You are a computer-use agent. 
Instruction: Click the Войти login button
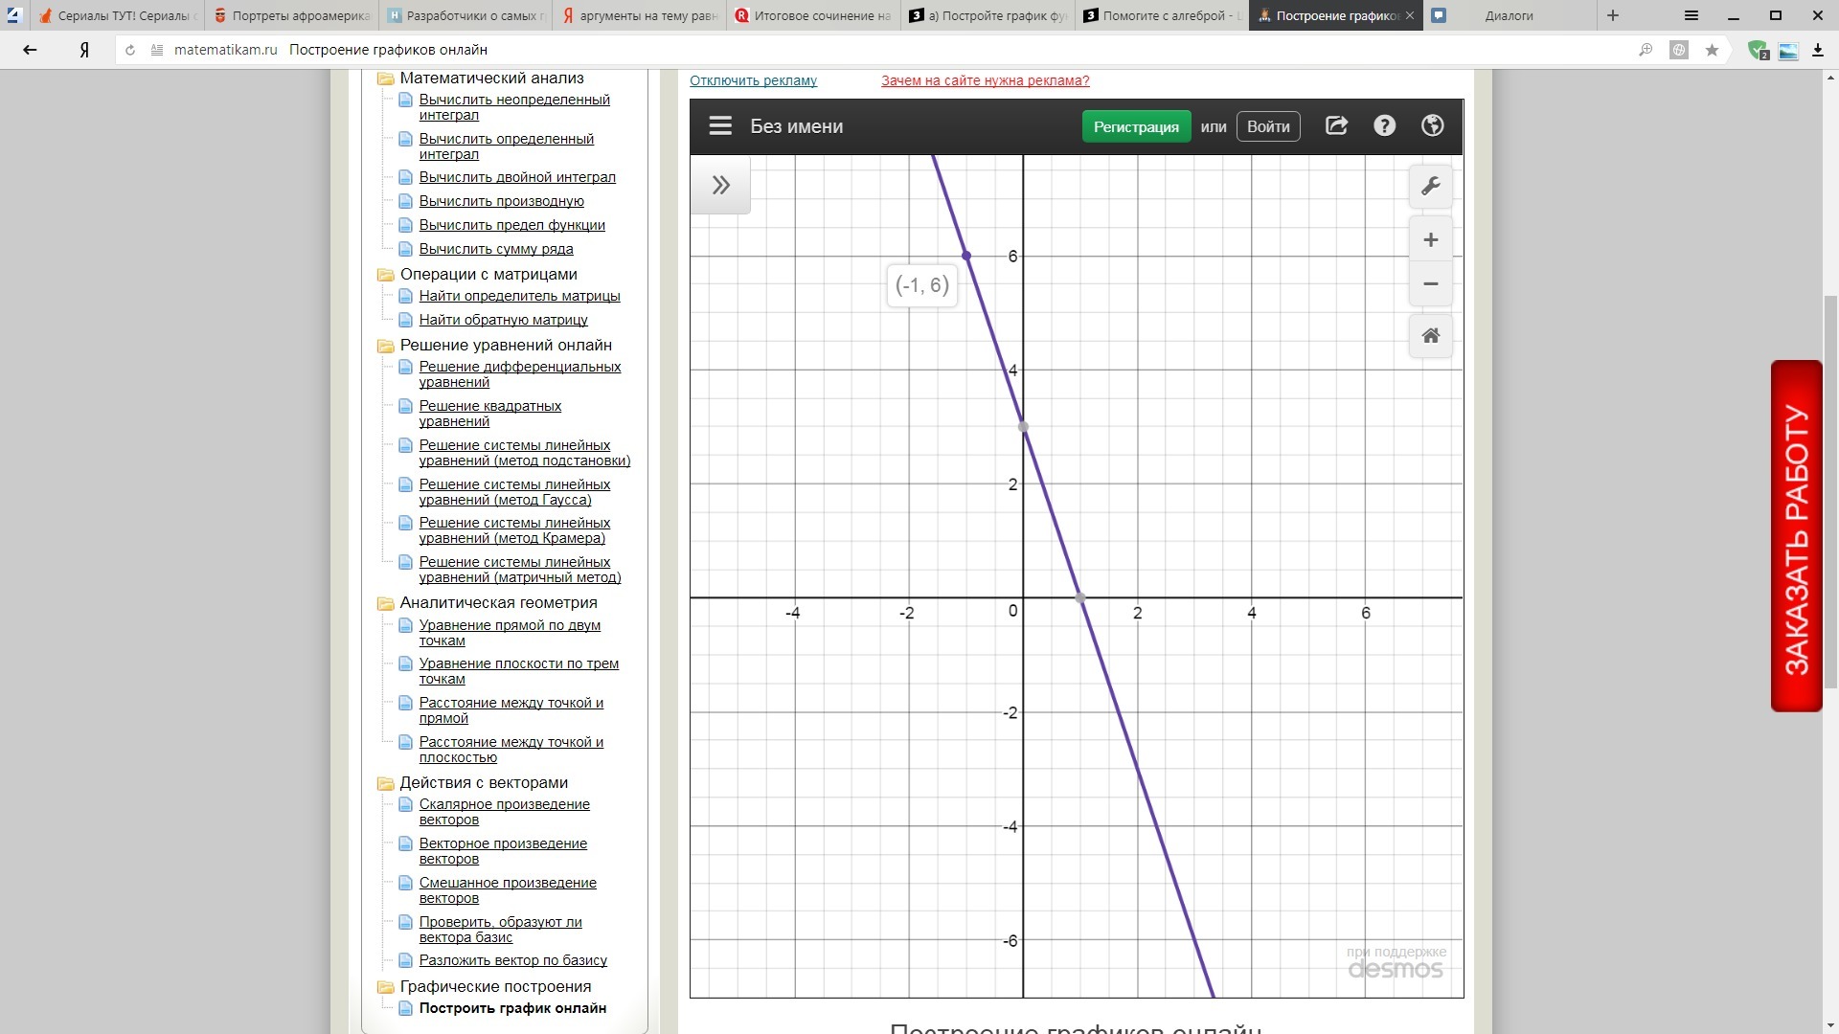pos(1267,126)
